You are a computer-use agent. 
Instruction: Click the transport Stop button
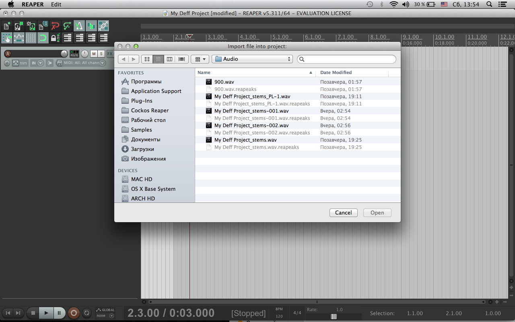(33, 313)
